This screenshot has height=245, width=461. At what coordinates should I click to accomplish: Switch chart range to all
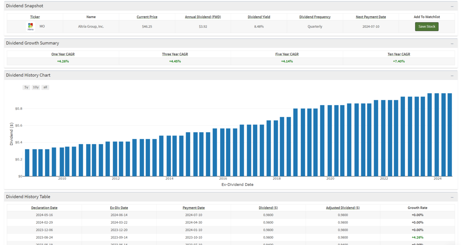pyautogui.click(x=45, y=87)
